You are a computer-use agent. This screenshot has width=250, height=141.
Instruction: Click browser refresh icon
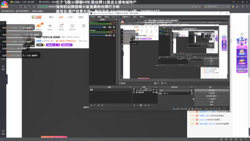[21, 7]
